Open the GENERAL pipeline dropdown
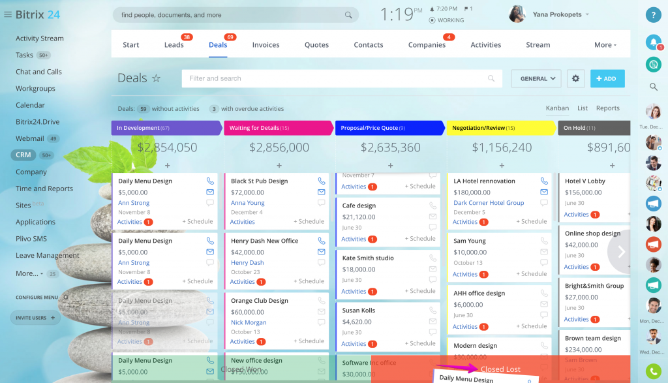668x383 pixels. [536, 78]
